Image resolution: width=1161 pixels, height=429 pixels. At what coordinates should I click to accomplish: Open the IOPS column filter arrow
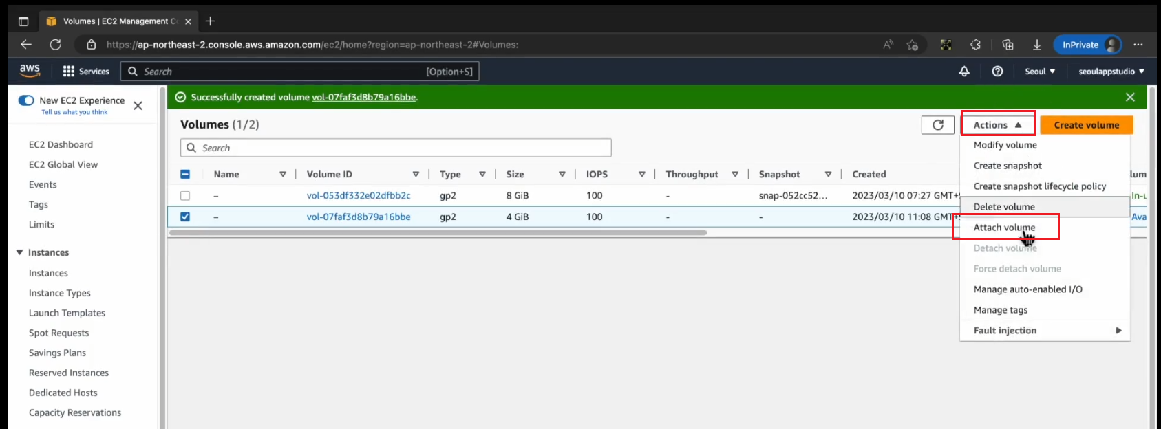point(642,175)
